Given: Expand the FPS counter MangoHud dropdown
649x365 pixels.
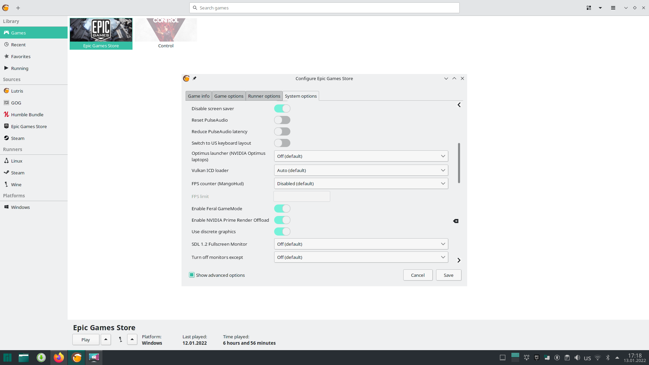Looking at the screenshot, I should [x=442, y=183].
